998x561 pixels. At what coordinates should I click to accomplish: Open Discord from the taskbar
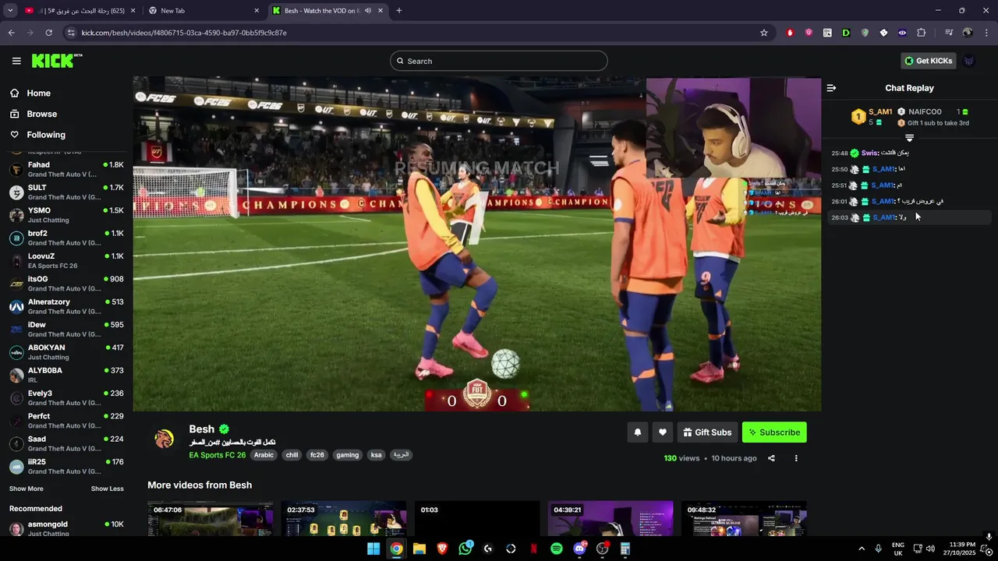tap(579, 549)
